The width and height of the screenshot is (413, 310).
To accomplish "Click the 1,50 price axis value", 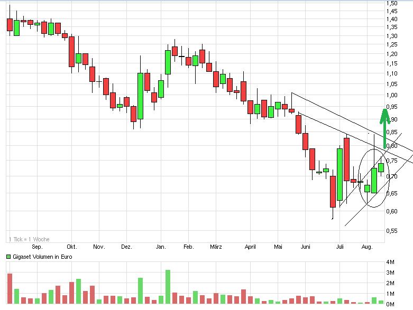I will pos(392,3).
